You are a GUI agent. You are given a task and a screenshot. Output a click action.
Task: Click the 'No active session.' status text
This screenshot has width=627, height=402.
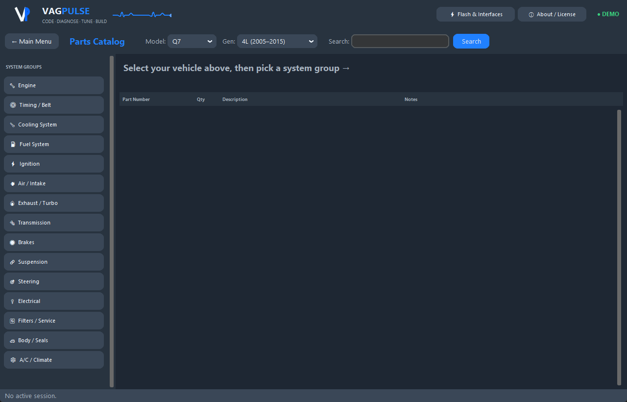click(x=31, y=396)
